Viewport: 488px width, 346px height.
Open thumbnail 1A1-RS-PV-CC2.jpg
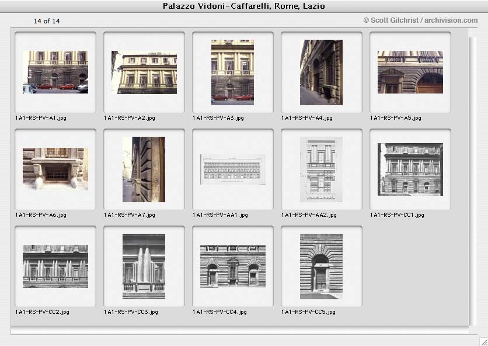pos(55,266)
